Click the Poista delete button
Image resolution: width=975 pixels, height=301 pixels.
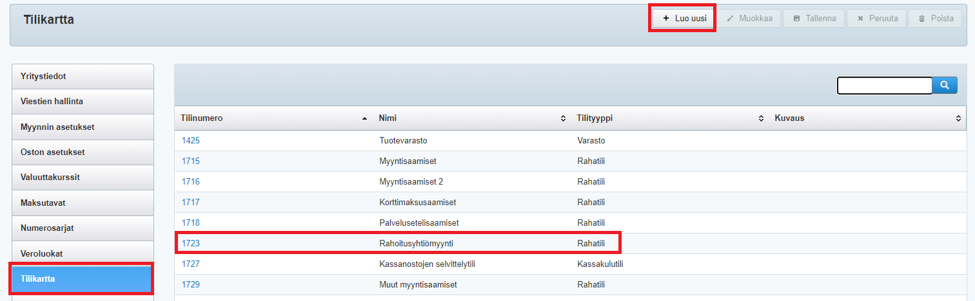[934, 19]
